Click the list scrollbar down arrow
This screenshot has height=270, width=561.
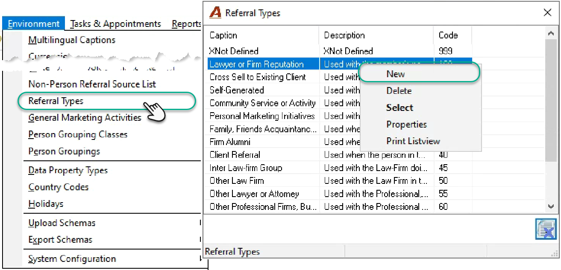click(550, 206)
